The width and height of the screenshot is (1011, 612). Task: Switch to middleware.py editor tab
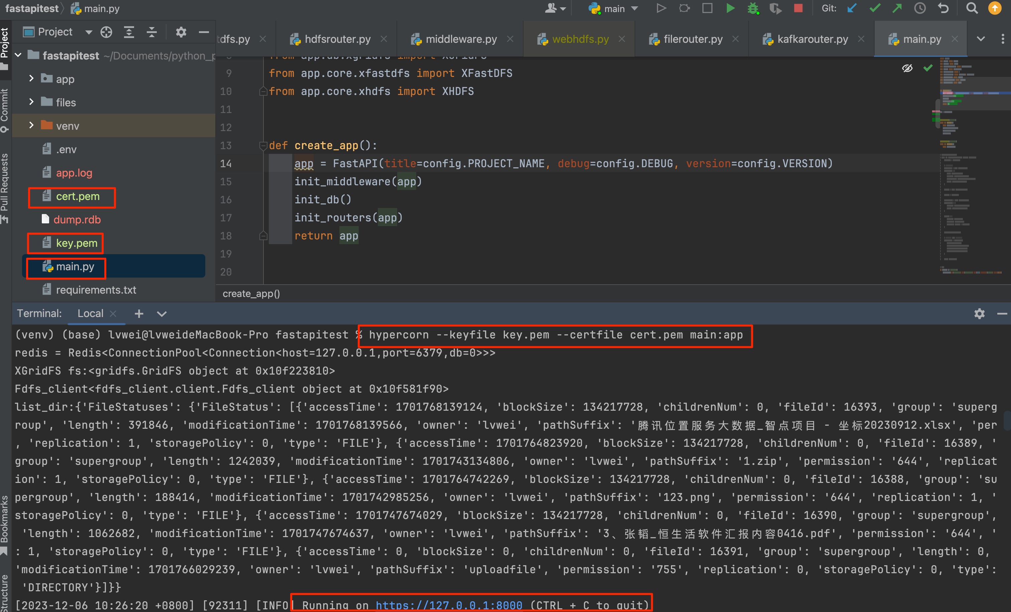click(461, 39)
